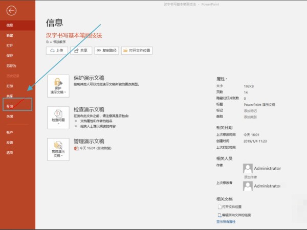Click the last-modified-by Administrator avatar
Screen dimensions: 307x230
[248, 186]
